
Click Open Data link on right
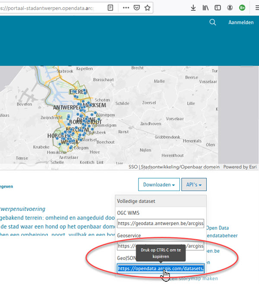[x=217, y=228]
